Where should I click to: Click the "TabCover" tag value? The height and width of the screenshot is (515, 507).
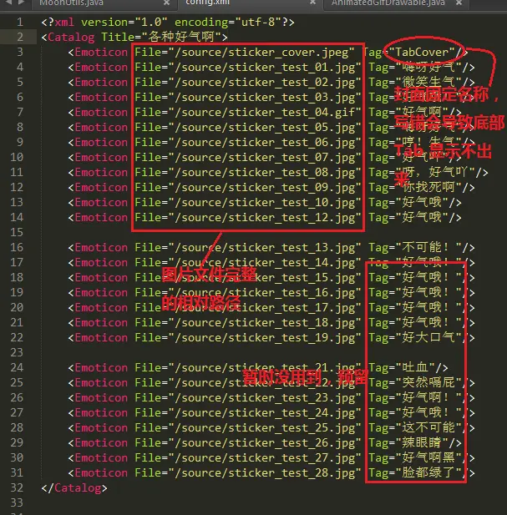(x=425, y=52)
